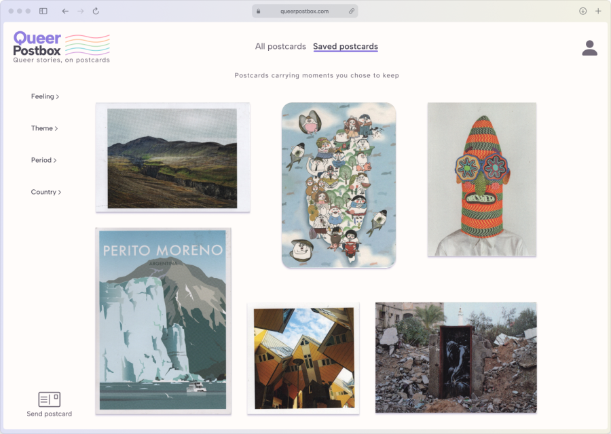The width and height of the screenshot is (611, 434).
Task: Reload the page with the refresh icon
Action: pyautogui.click(x=96, y=12)
